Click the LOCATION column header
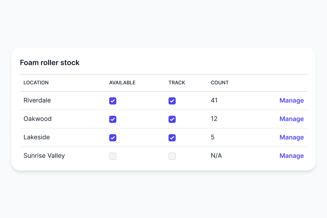Viewport: 327px width, 218px height. [x=36, y=83]
